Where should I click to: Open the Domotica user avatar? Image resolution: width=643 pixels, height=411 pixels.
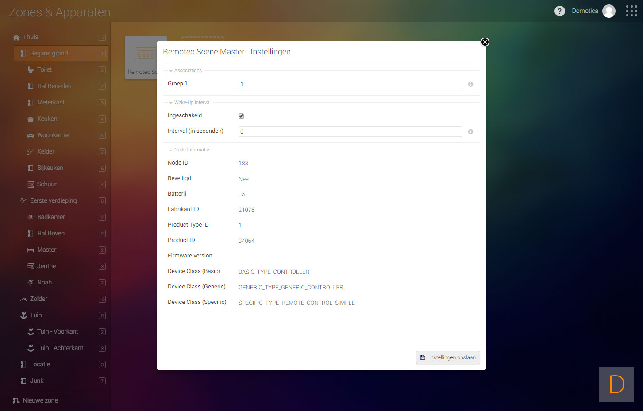coord(609,11)
